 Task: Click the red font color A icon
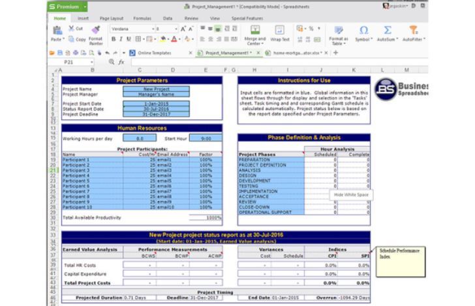pos(174,39)
